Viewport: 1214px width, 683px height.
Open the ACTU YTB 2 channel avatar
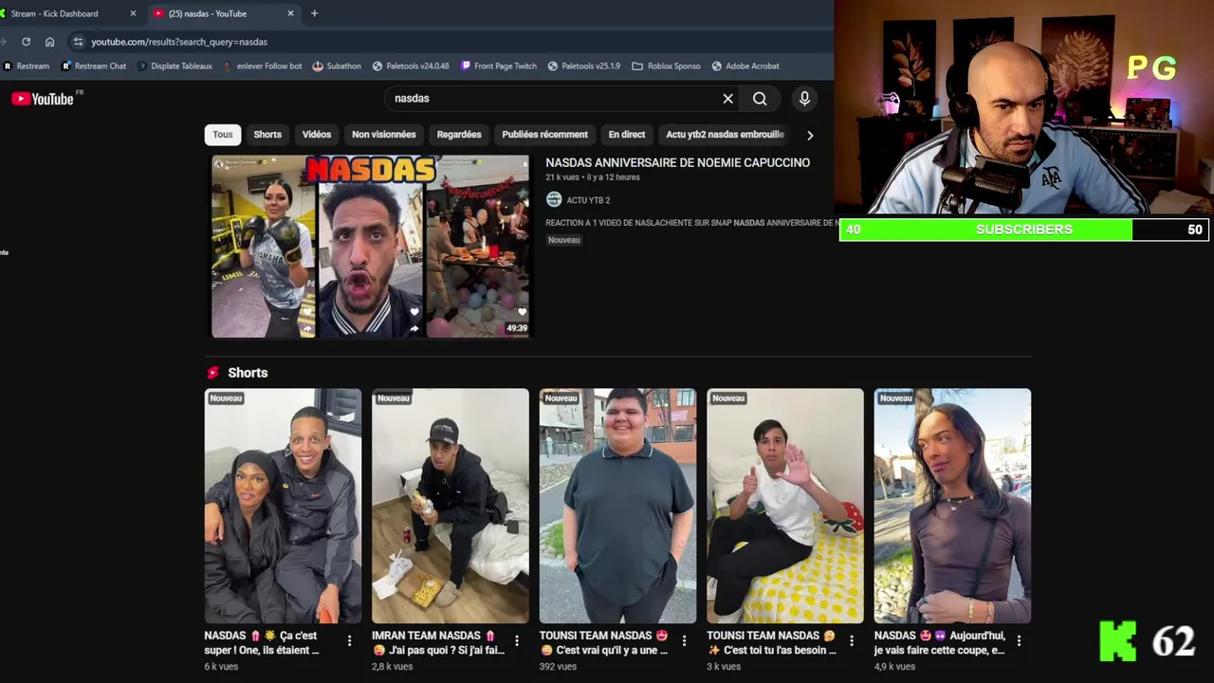pyautogui.click(x=554, y=200)
